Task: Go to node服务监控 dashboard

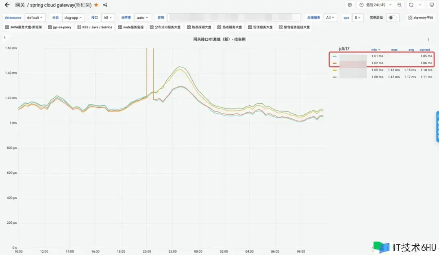Action: (131, 27)
